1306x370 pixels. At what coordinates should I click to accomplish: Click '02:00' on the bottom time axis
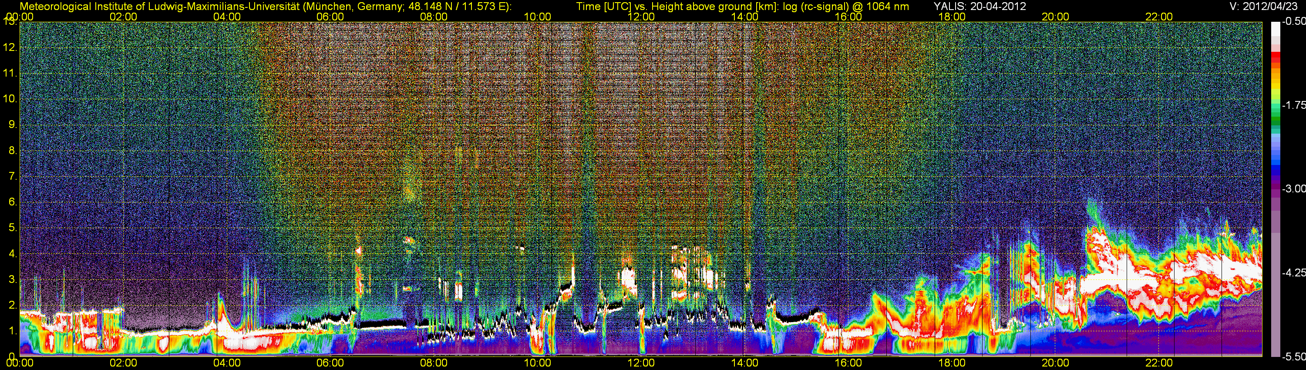pos(123,363)
